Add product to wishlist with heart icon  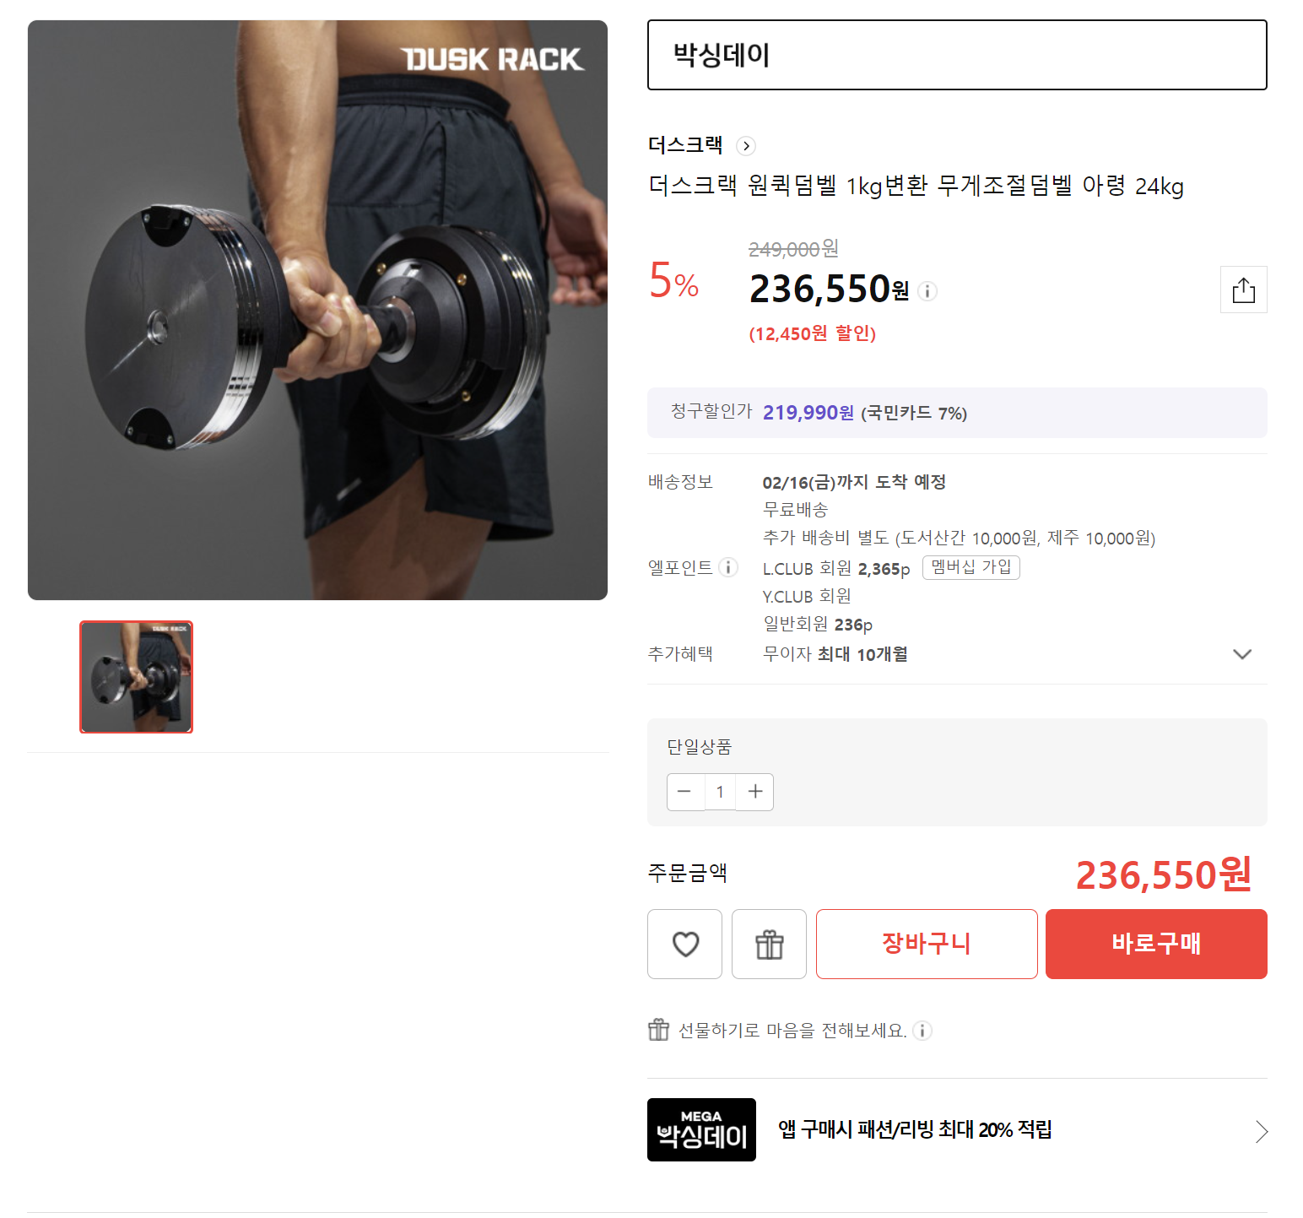pyautogui.click(x=684, y=944)
